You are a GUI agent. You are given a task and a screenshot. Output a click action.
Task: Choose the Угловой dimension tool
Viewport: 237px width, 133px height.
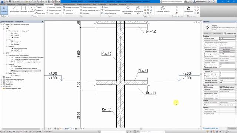(31, 9)
